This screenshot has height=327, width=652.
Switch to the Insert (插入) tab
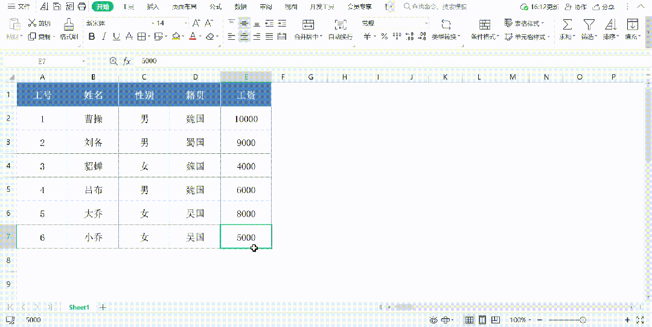click(153, 7)
